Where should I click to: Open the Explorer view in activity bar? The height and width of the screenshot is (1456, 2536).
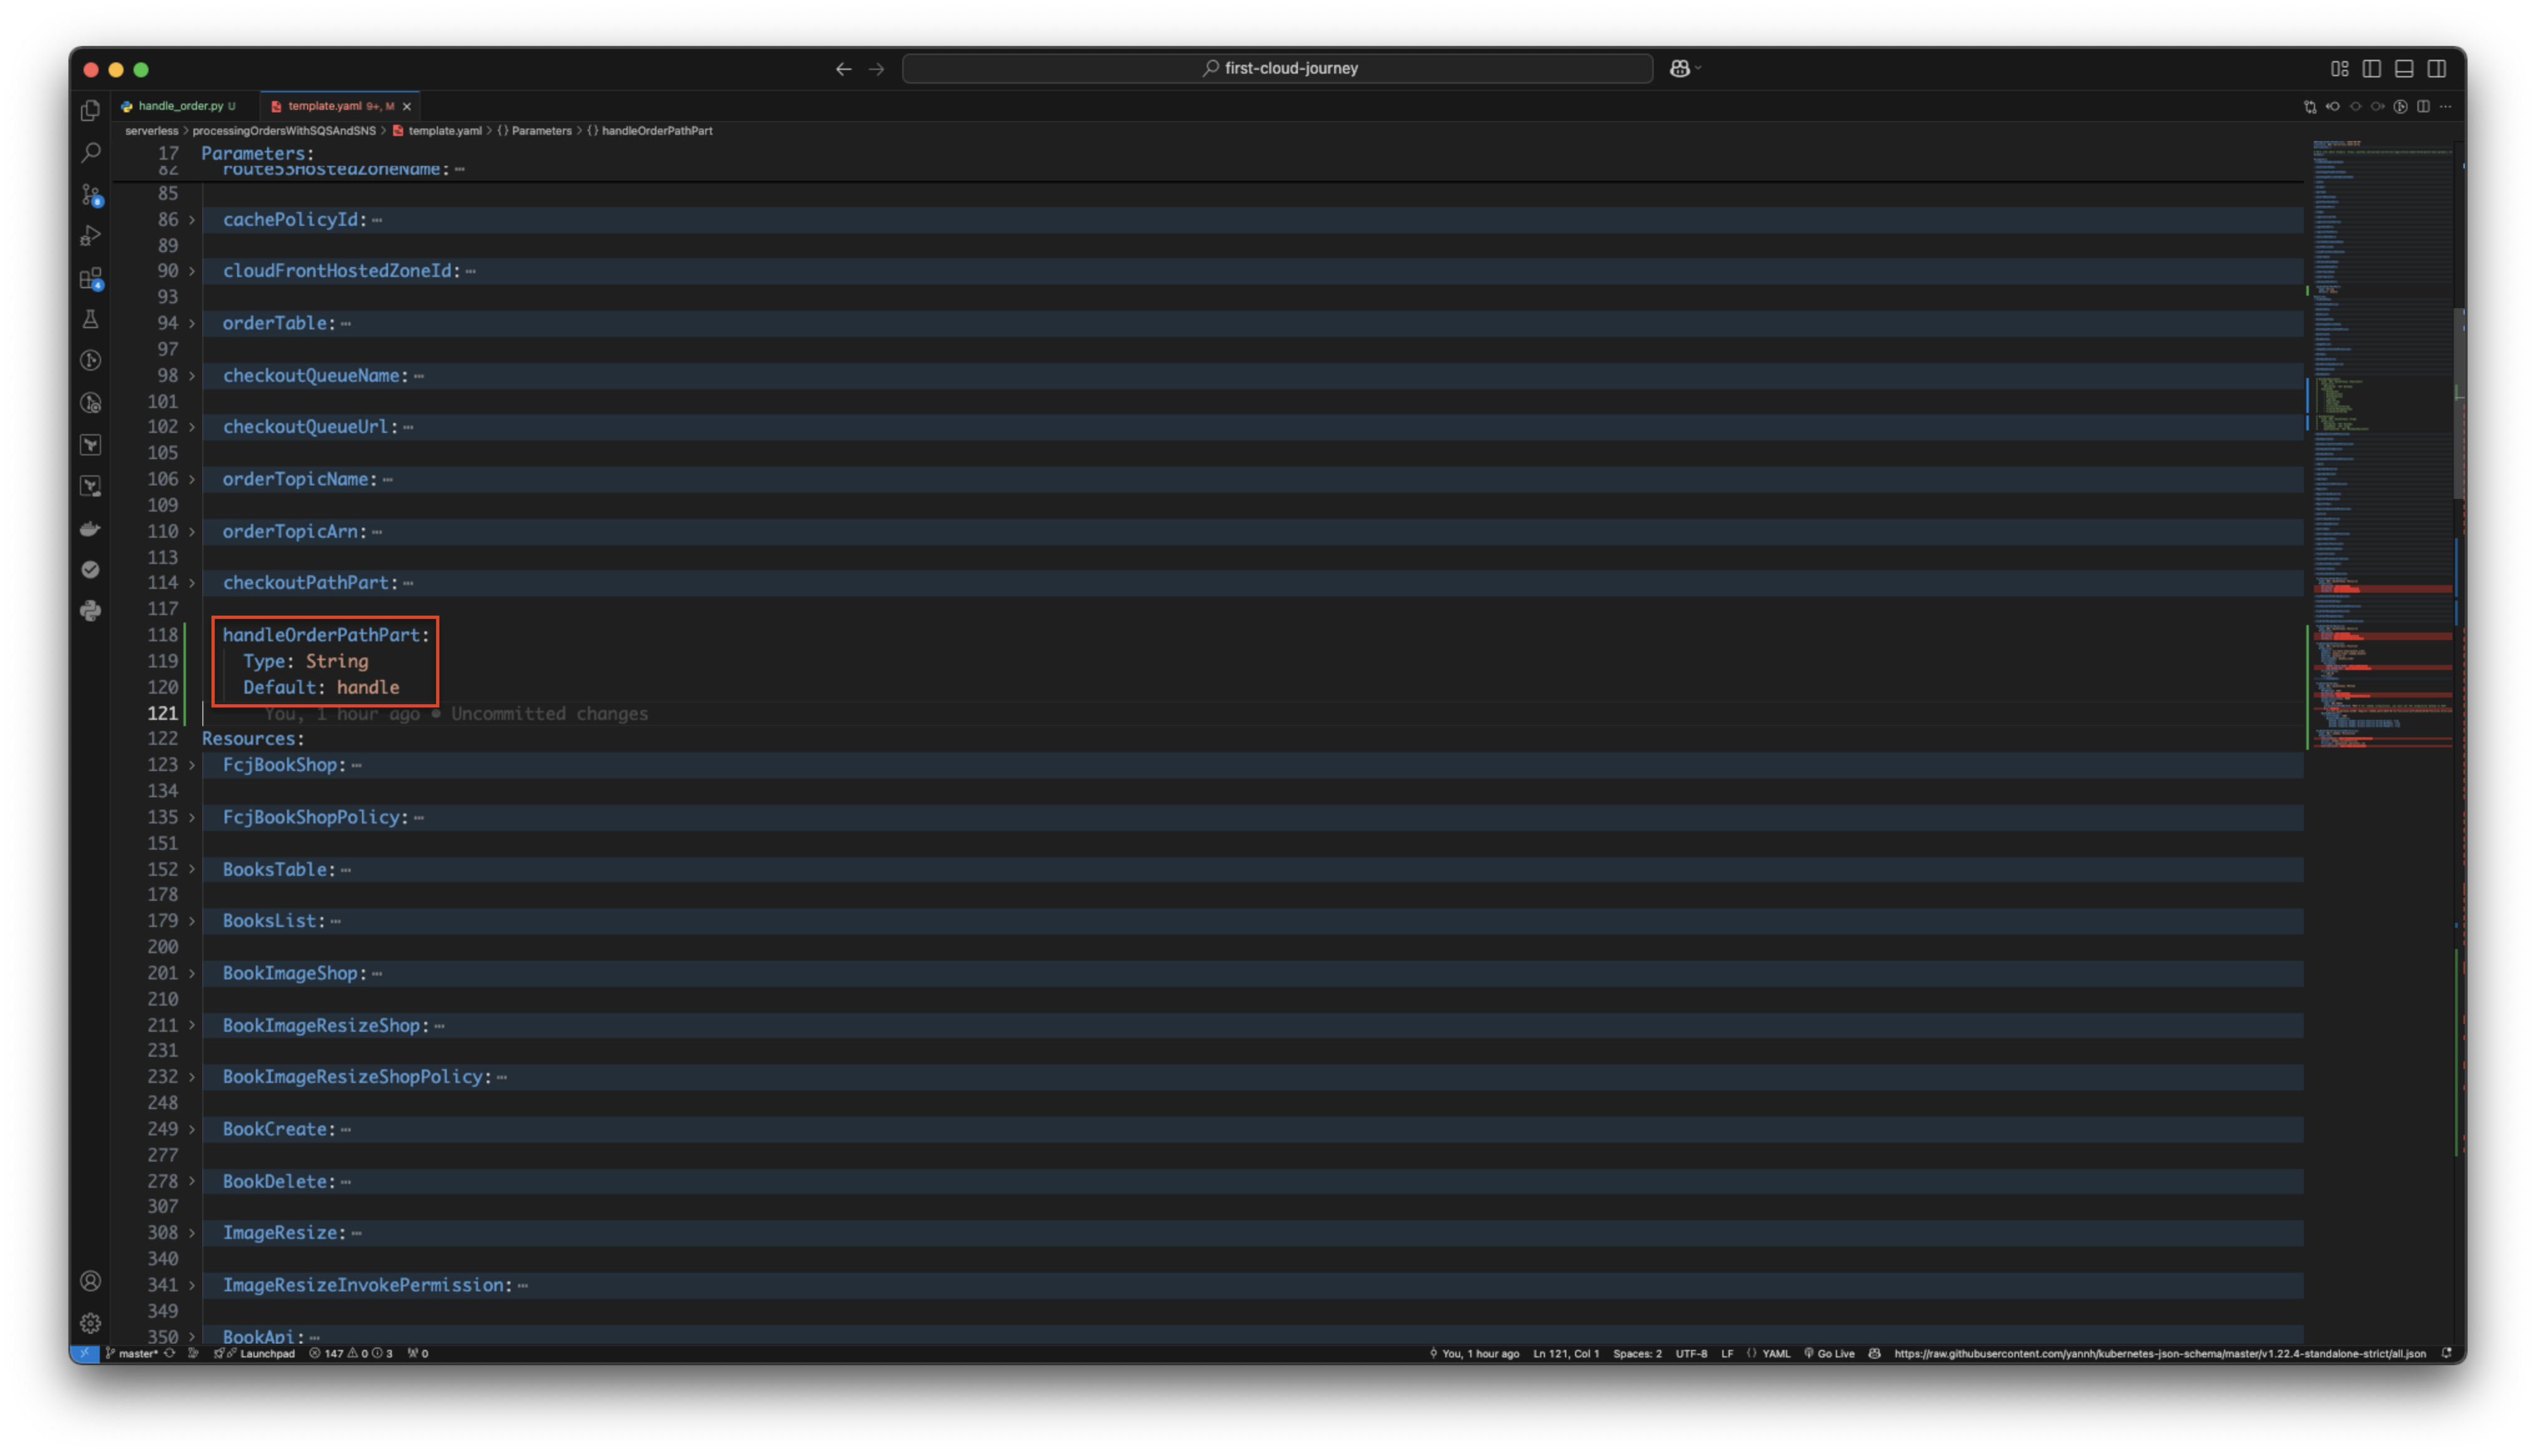coord(90,110)
